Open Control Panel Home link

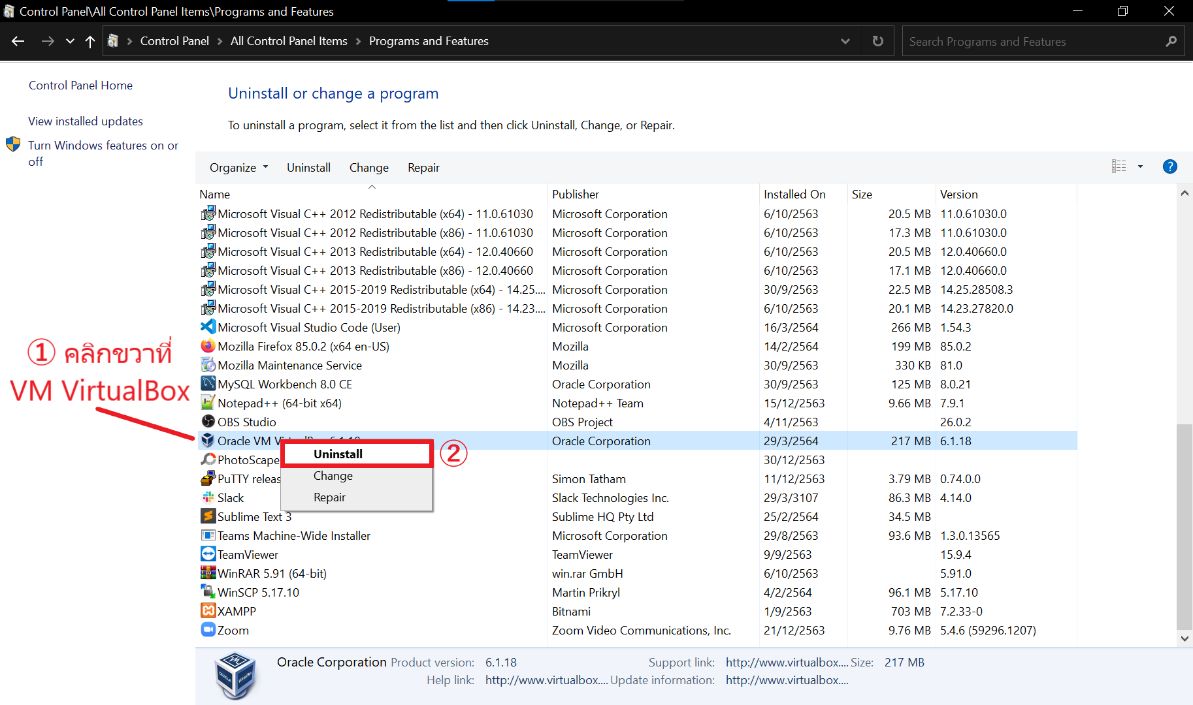coord(80,86)
